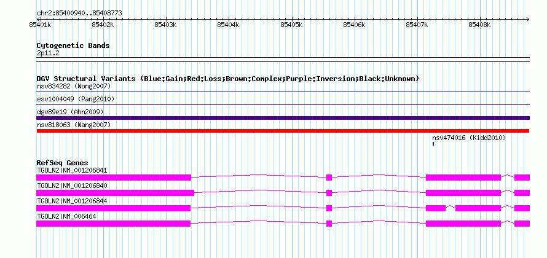The width and height of the screenshot is (547, 258).
Task: Click the thick purple dgv89e19 inversion bar
Action: click(283, 118)
